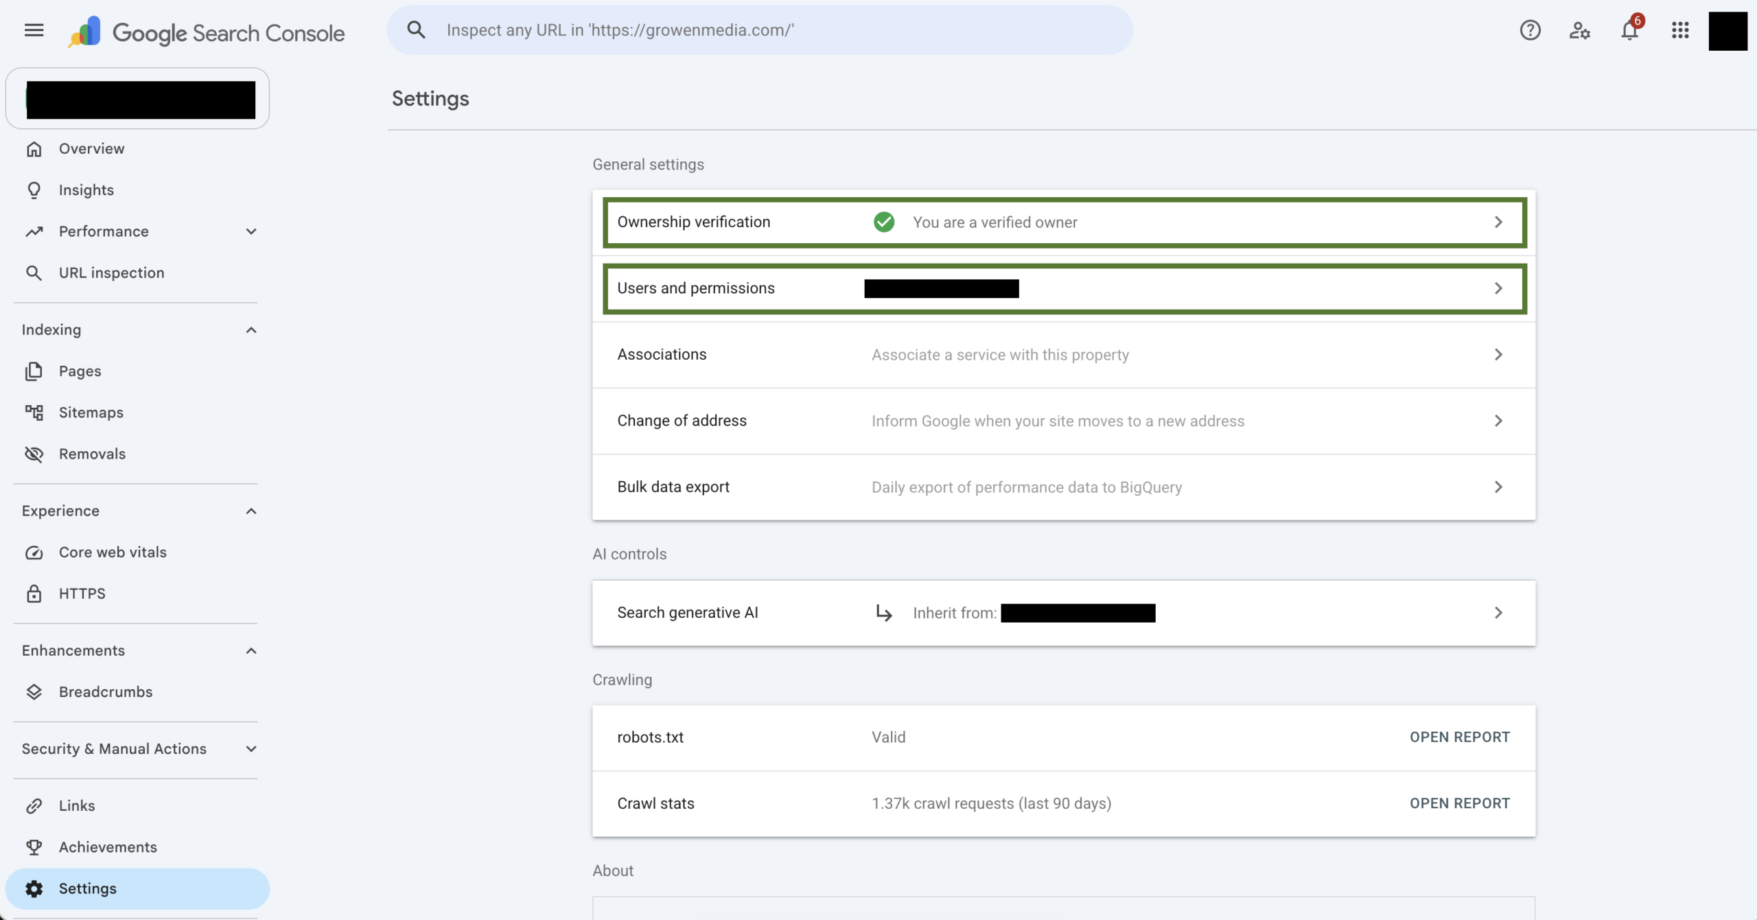Click the Overview home icon
Image resolution: width=1757 pixels, height=920 pixels.
34,149
